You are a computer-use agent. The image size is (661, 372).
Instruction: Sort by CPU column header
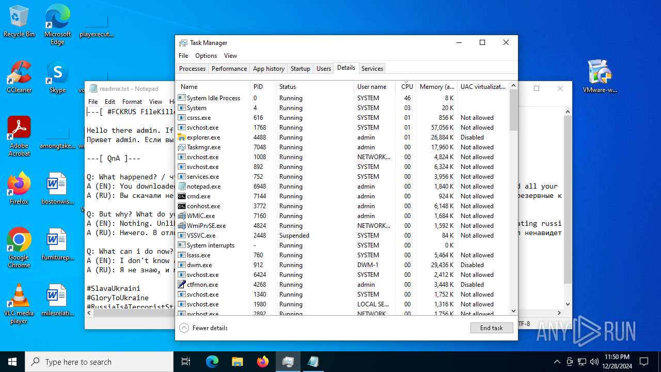click(406, 87)
